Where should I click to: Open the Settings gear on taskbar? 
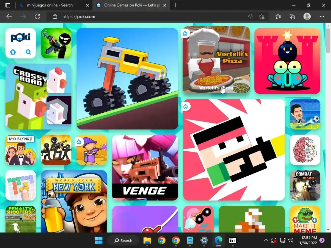pos(204,240)
